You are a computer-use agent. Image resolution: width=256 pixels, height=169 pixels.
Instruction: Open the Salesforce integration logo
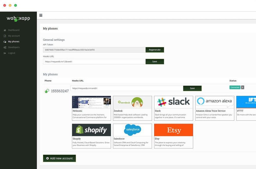[x=132, y=130]
